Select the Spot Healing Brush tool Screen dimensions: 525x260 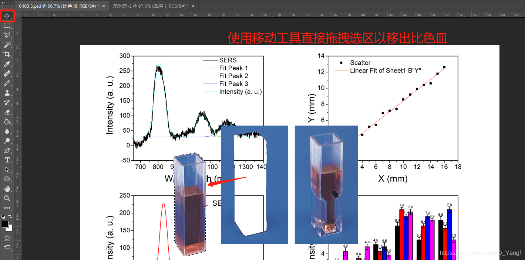coord(7,74)
